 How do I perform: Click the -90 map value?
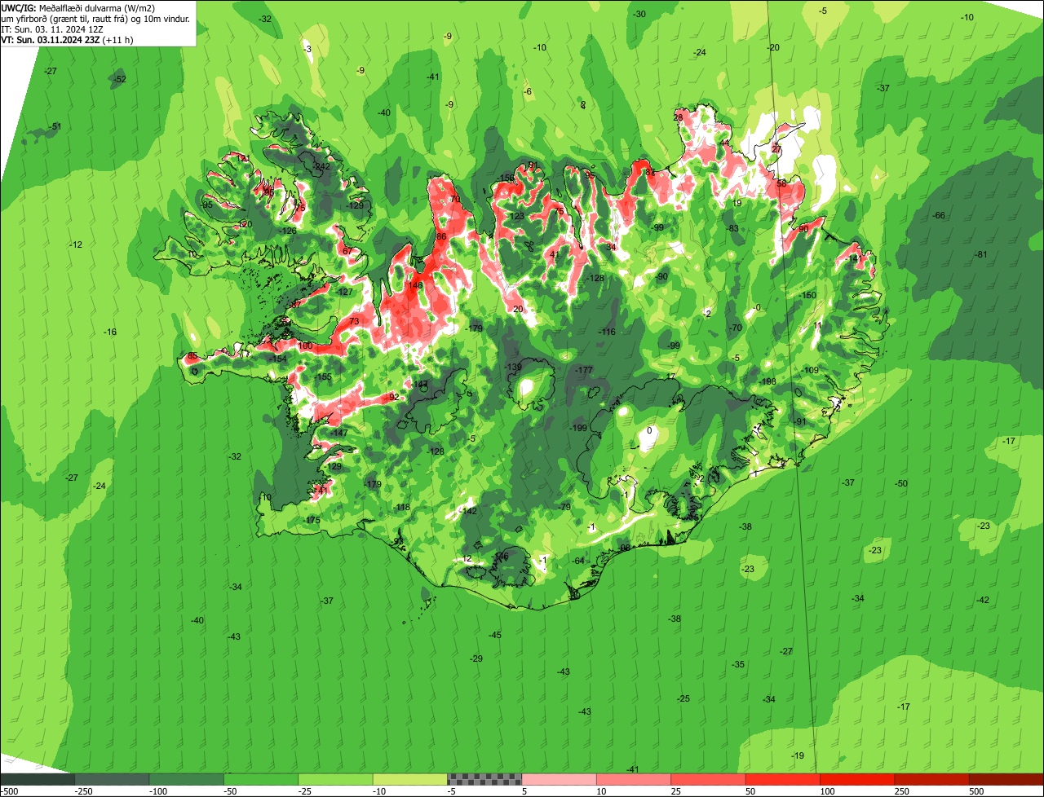[661, 276]
